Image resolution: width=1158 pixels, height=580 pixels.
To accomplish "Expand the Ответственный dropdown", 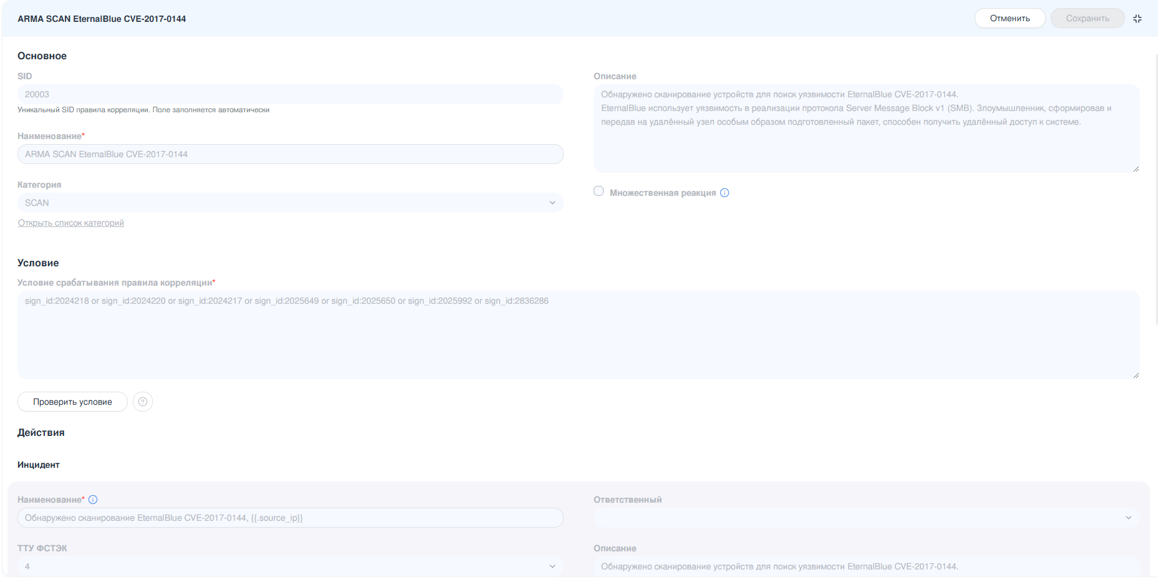I will pyautogui.click(x=866, y=518).
